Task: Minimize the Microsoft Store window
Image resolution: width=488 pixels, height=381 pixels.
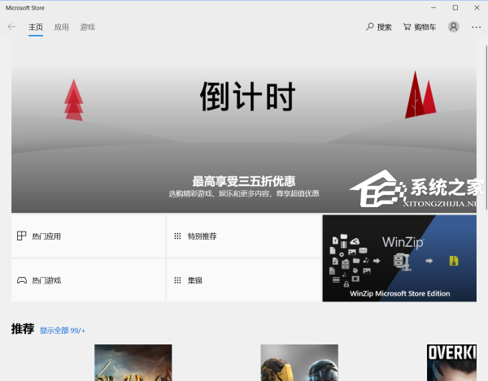Action: 434,8
